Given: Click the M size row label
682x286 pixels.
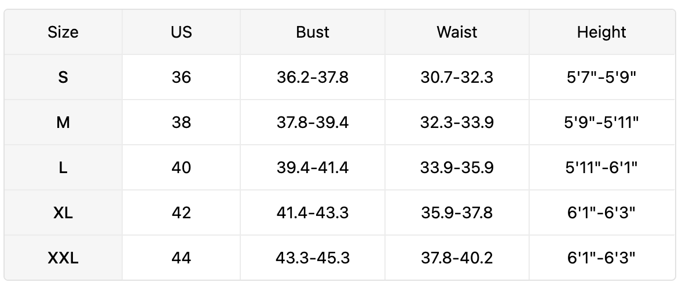Looking at the screenshot, I should point(63,123).
